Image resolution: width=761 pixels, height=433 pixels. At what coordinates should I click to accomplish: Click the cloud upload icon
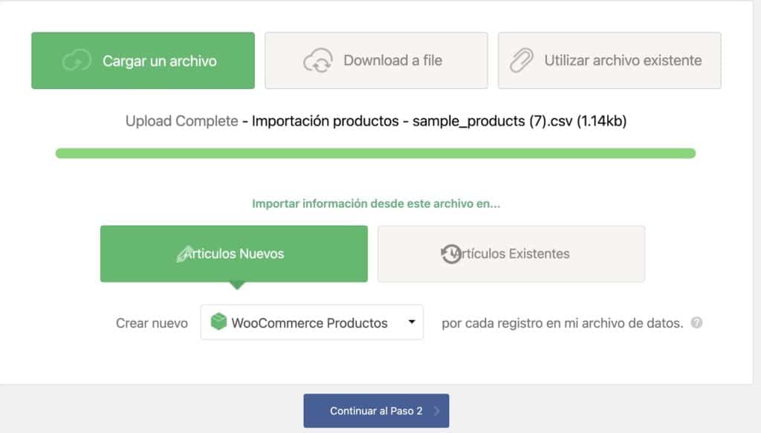point(77,61)
